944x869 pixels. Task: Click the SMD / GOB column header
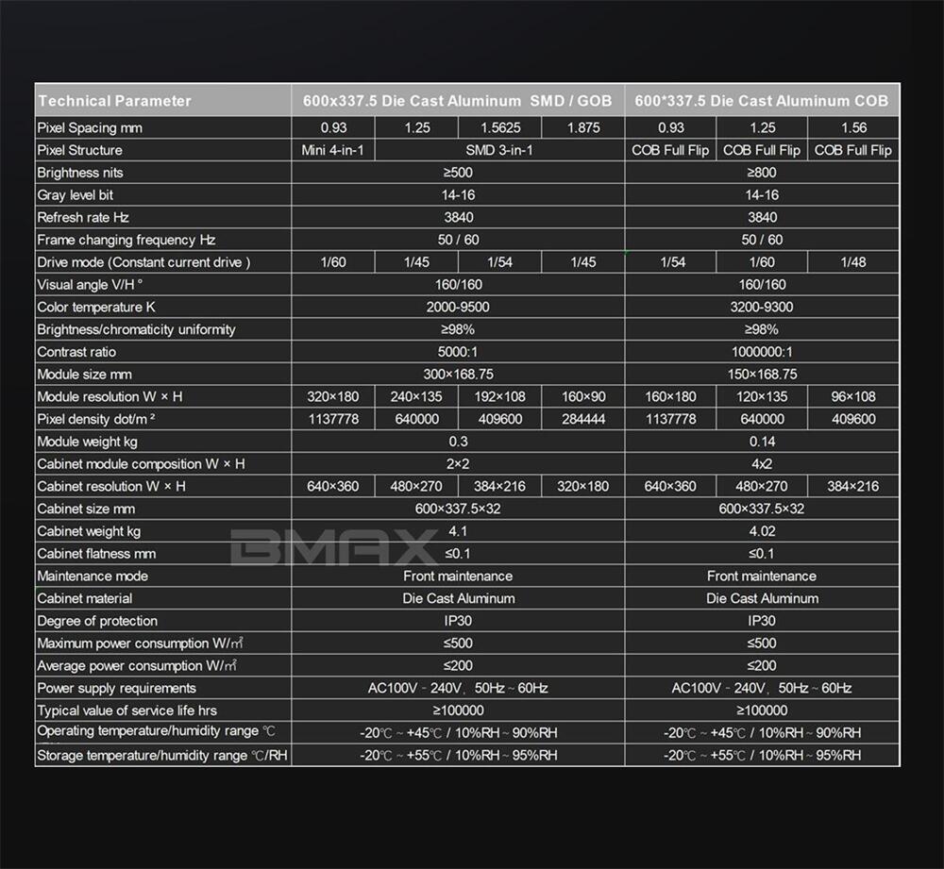pyautogui.click(x=458, y=101)
